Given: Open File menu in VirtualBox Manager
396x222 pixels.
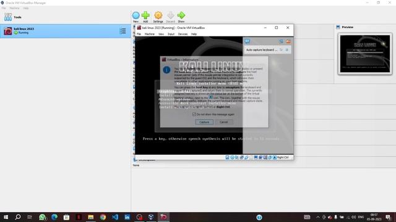Looking at the screenshot, I should [4, 8].
